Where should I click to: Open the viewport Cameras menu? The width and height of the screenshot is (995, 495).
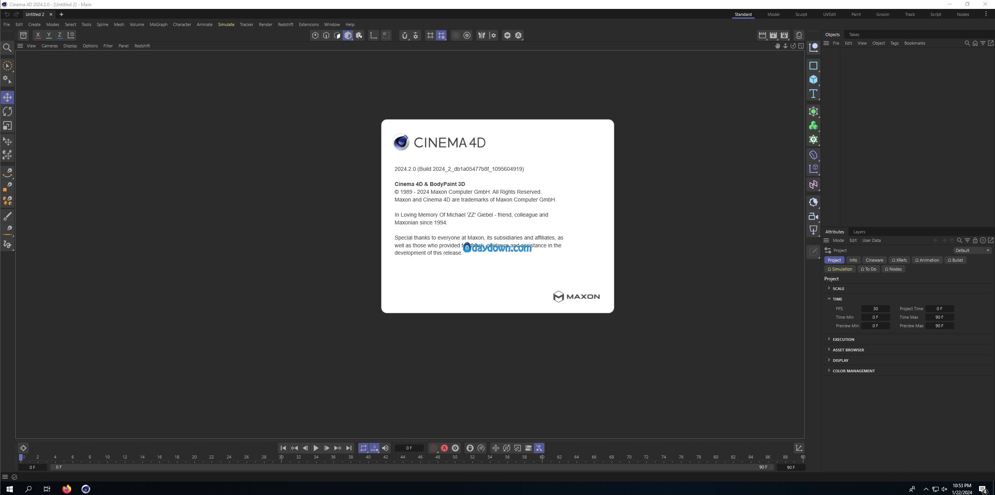click(x=49, y=46)
